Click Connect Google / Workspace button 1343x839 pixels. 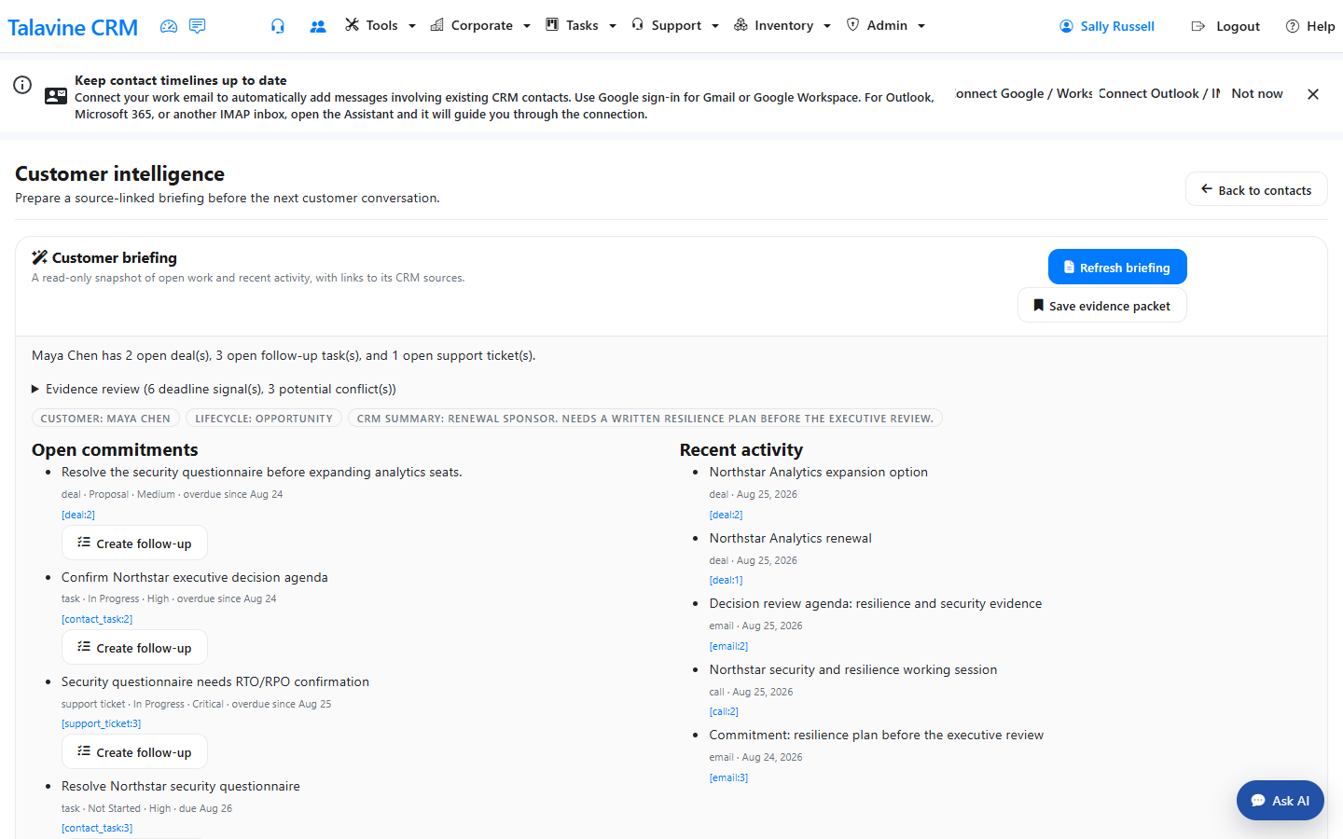point(1024,93)
